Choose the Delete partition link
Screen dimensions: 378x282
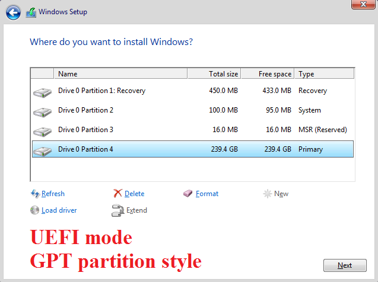pyautogui.click(x=135, y=194)
